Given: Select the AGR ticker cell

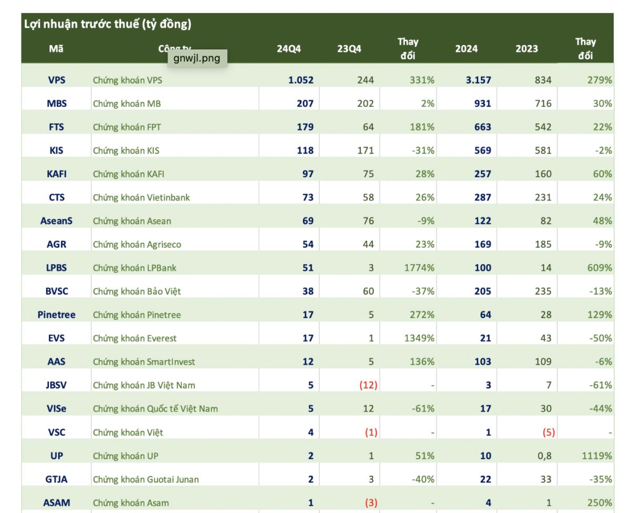Looking at the screenshot, I should tap(56, 244).
